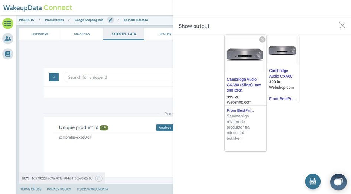Open Cambridge Audio CXA60 (Silver) now 399 DKK link

point(244,85)
